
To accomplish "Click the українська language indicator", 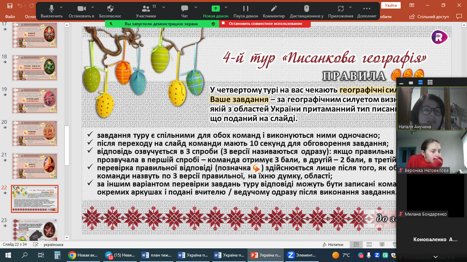I will pyautogui.click(x=53, y=245).
